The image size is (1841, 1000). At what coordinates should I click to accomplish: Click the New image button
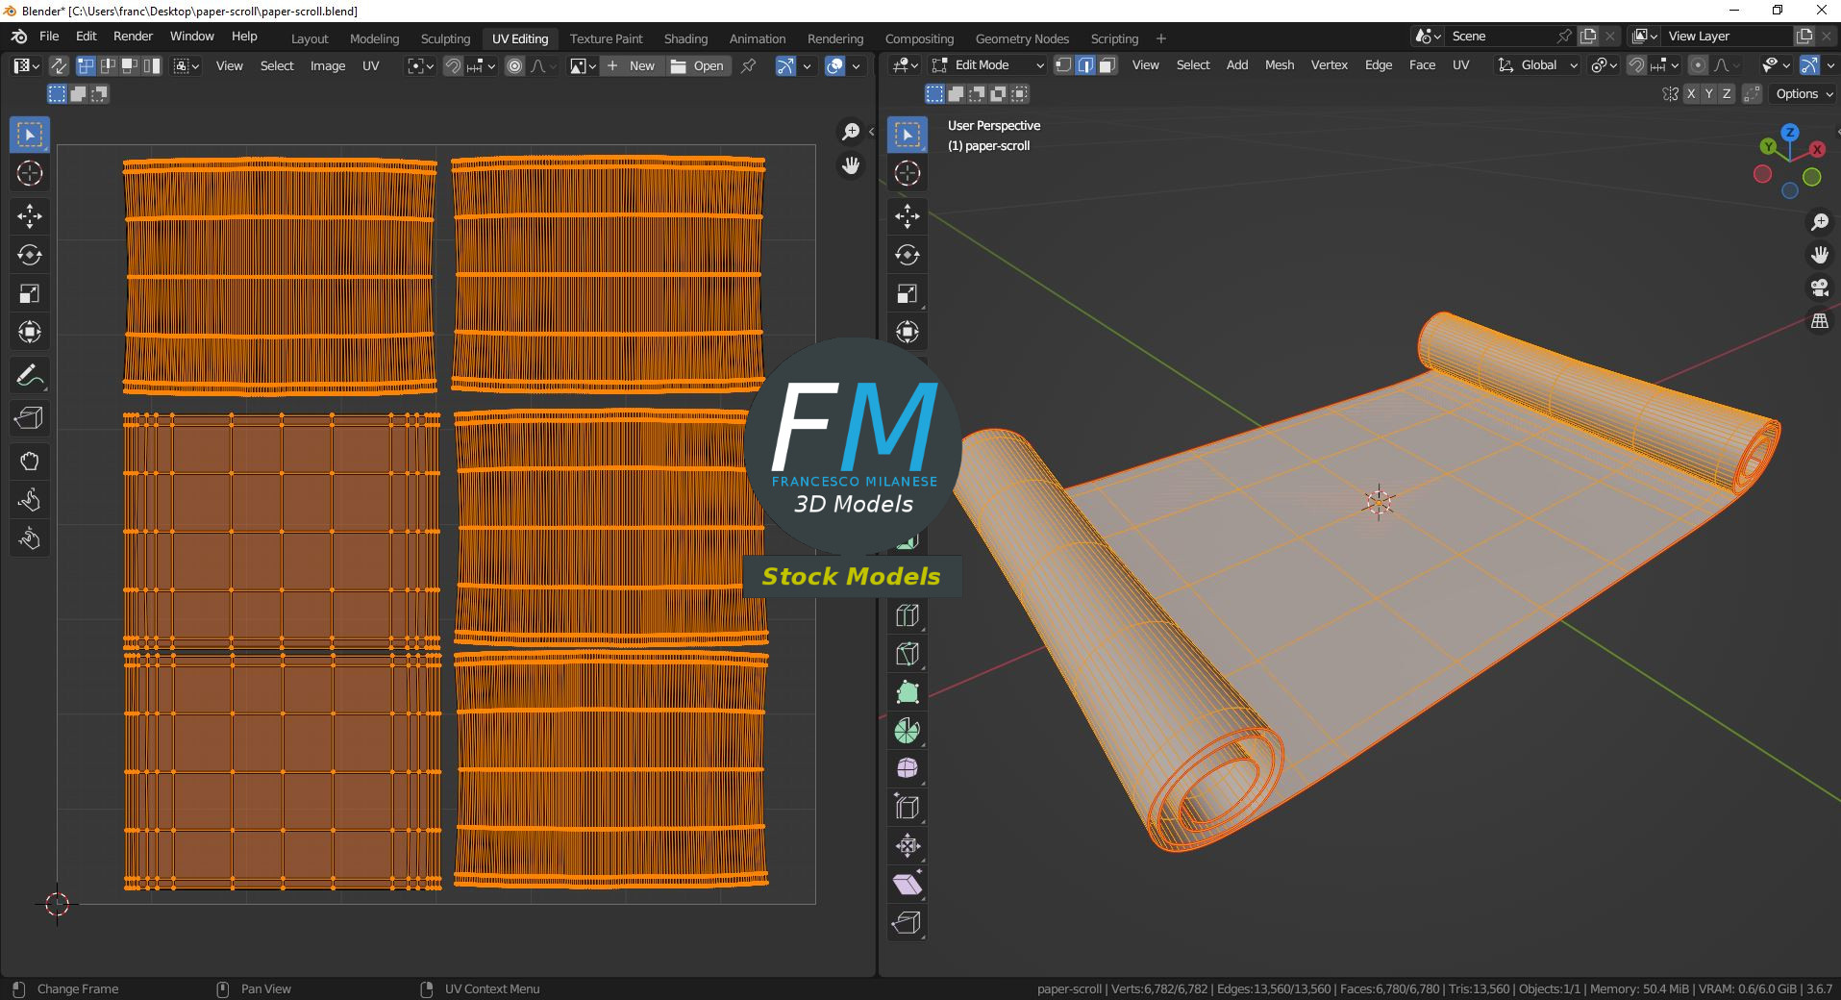coord(632,65)
